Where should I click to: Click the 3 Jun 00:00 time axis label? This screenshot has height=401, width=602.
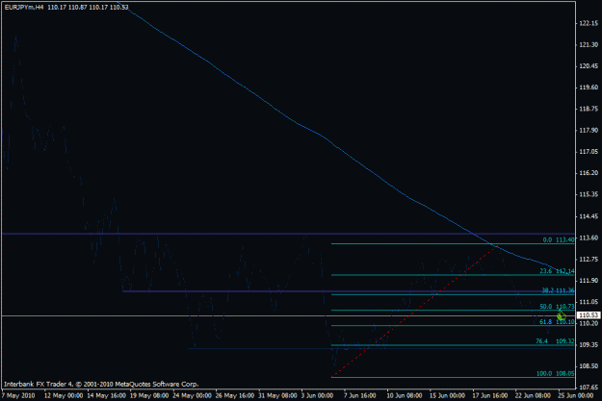tap(317, 395)
